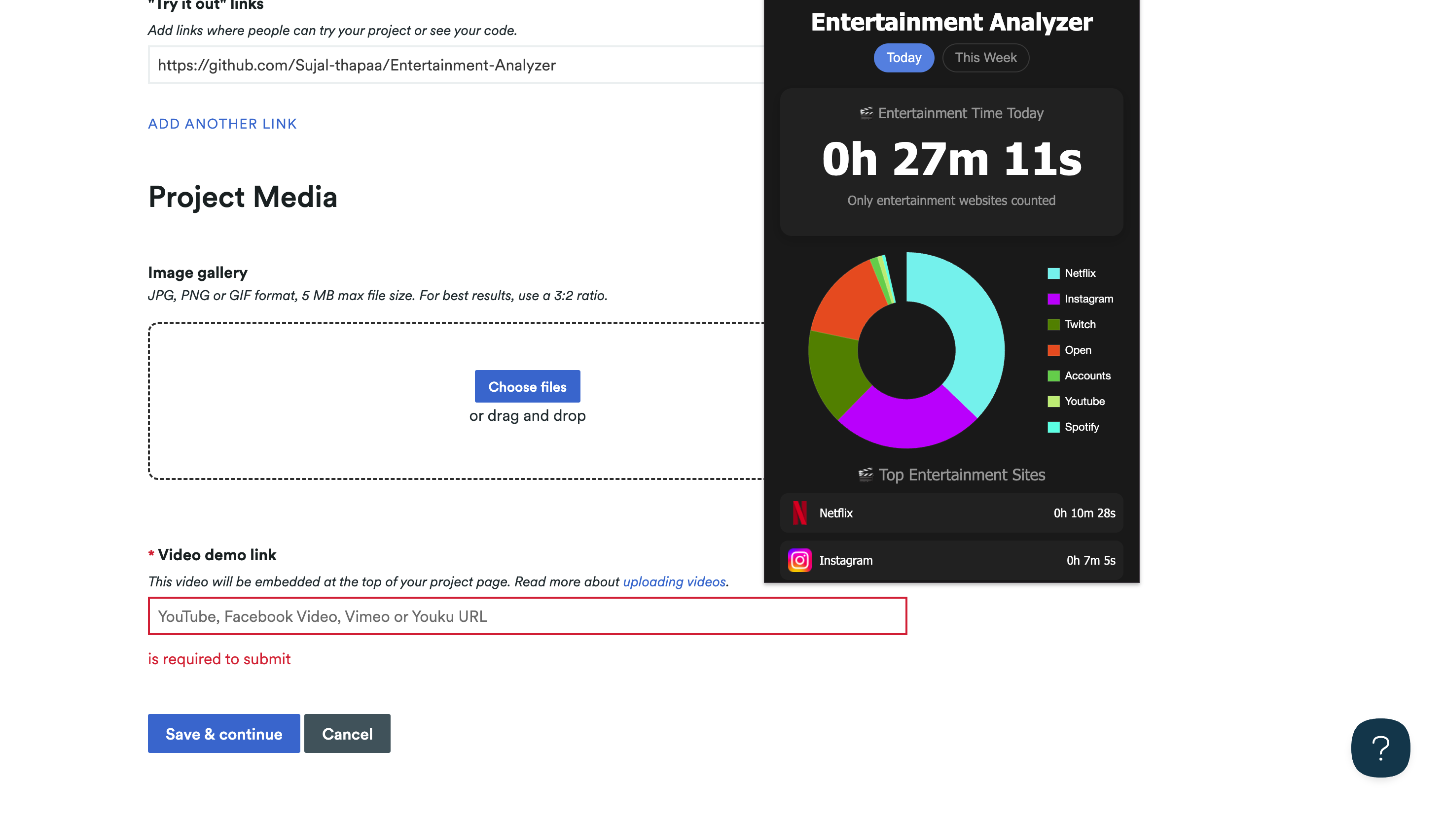The image size is (1444, 814).
Task: Click the Instagram logo icon
Action: click(x=799, y=560)
